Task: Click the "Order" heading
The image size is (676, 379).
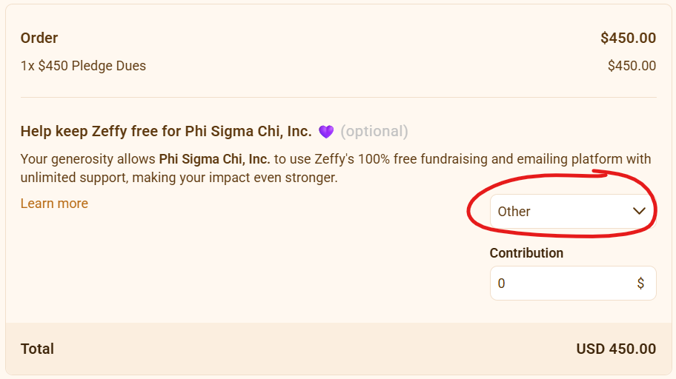Action: [39, 38]
